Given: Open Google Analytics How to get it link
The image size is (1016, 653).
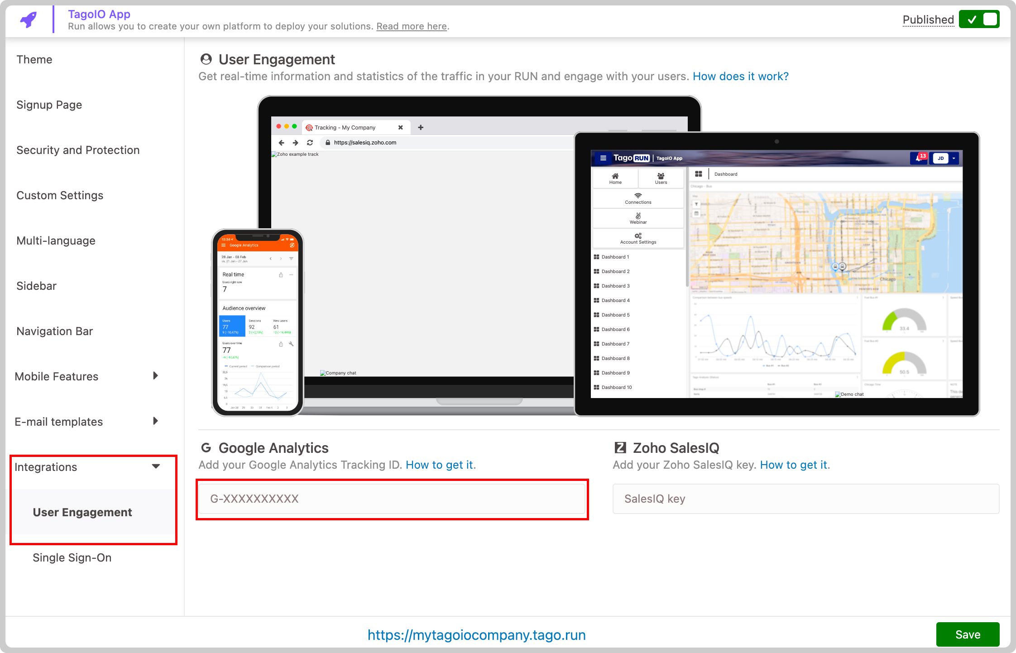Looking at the screenshot, I should (441, 465).
